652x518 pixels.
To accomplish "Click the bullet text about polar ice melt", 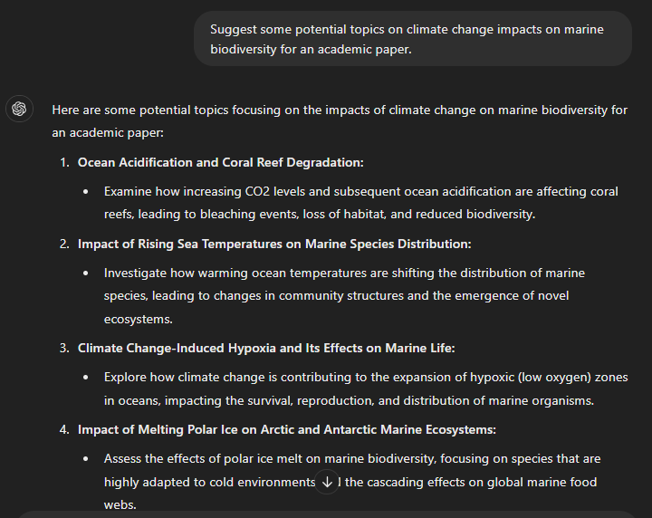I will click(x=352, y=482).
